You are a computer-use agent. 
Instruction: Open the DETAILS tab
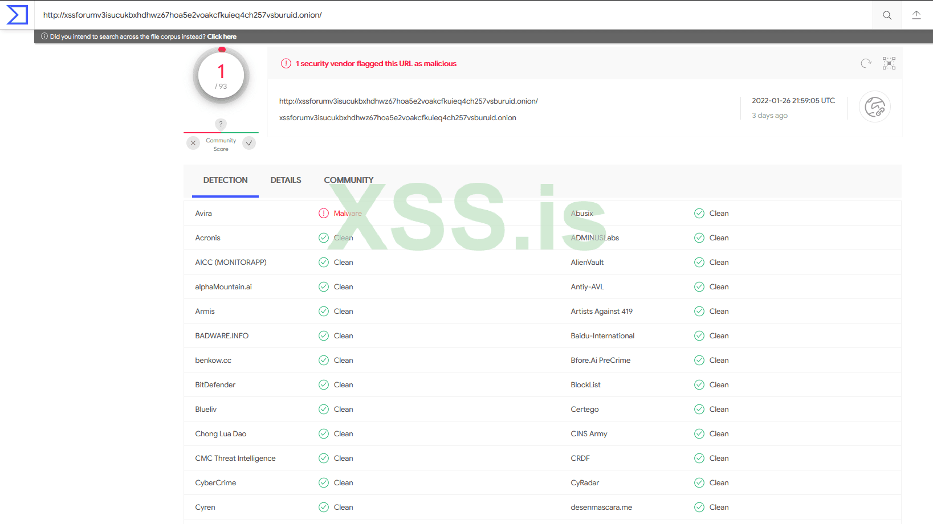point(286,180)
